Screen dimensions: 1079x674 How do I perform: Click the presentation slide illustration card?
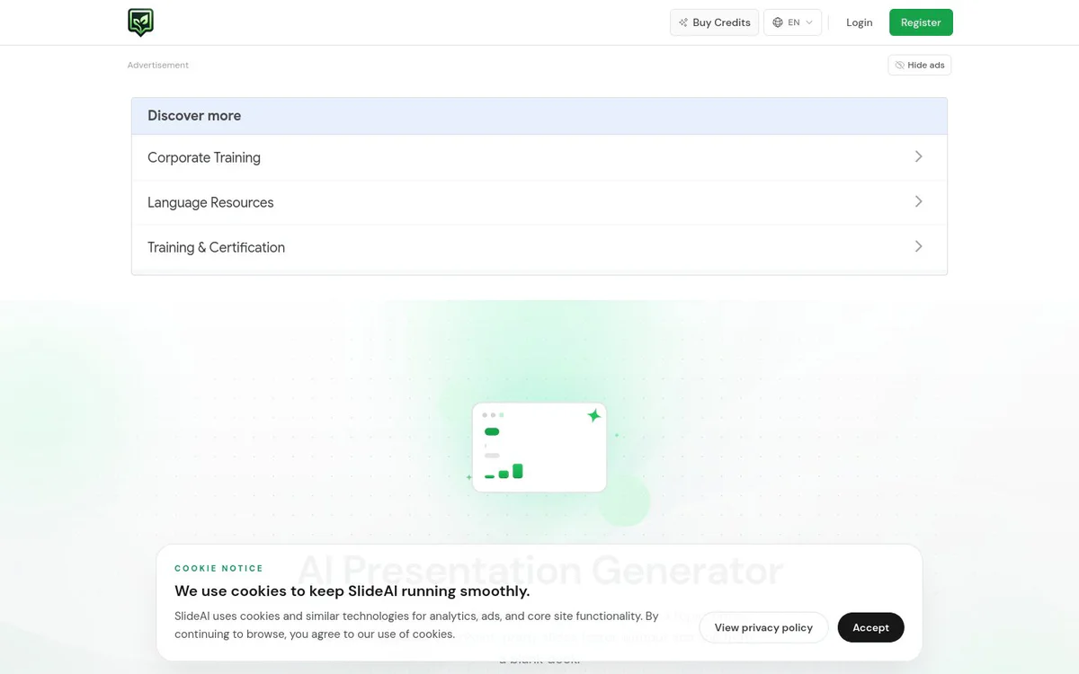tap(539, 448)
